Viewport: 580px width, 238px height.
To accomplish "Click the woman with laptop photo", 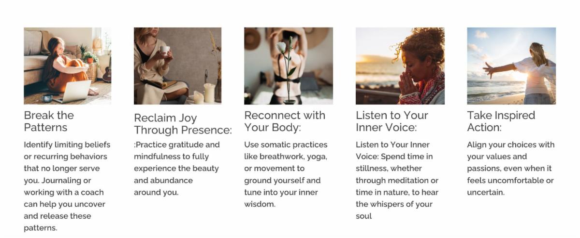I will click(x=68, y=66).
